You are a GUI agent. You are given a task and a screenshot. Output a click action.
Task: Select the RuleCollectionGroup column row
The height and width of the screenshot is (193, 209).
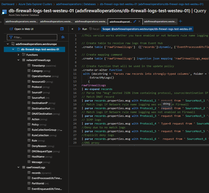pyautogui.click(x=45, y=130)
